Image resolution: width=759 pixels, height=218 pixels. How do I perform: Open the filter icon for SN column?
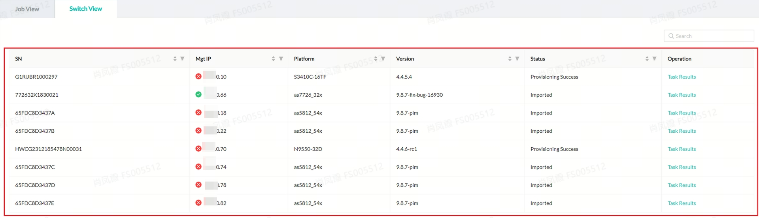pyautogui.click(x=182, y=59)
